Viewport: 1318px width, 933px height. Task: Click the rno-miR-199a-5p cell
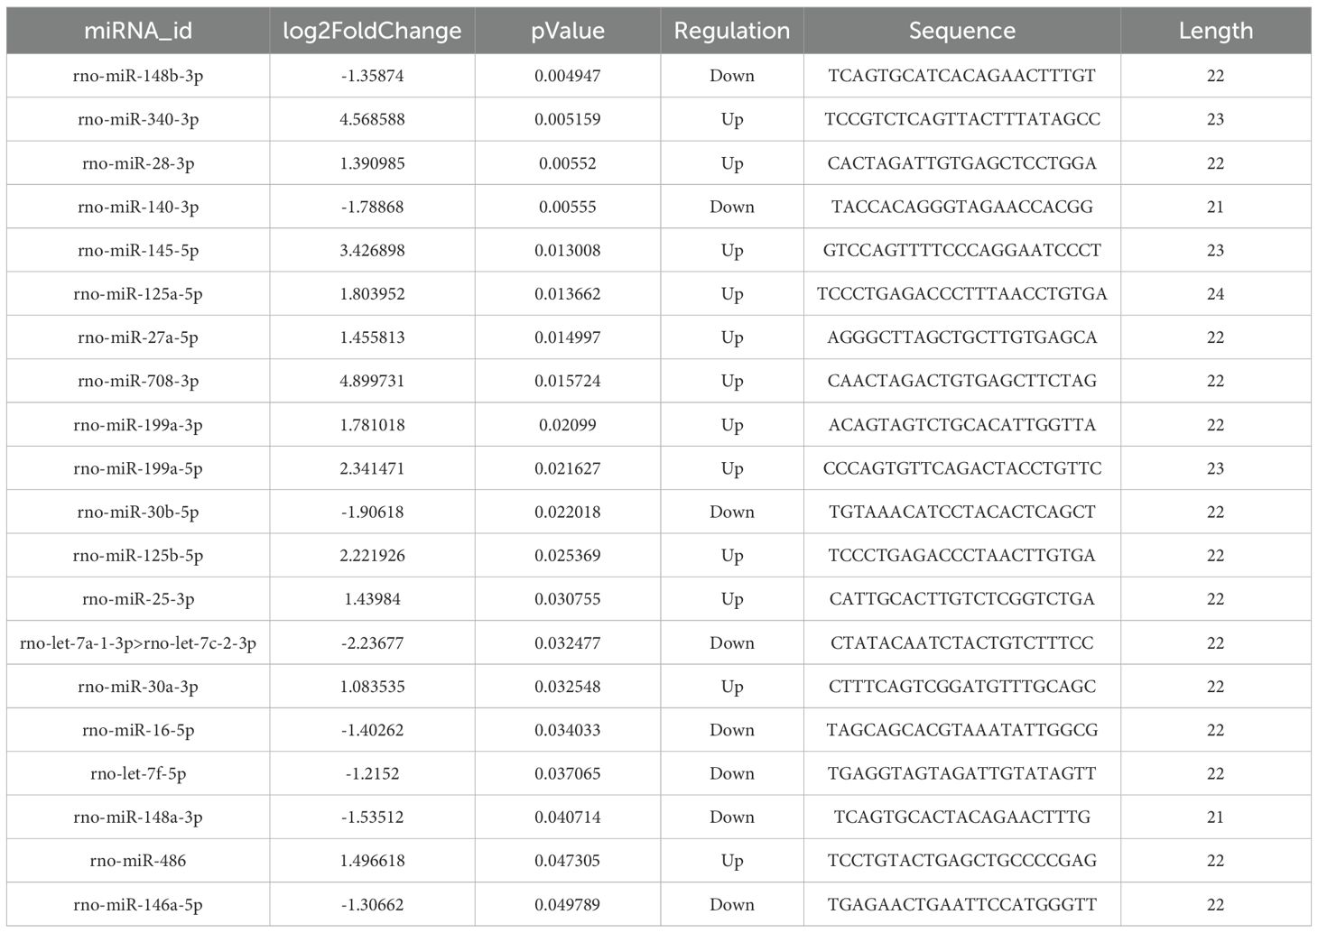click(x=138, y=468)
